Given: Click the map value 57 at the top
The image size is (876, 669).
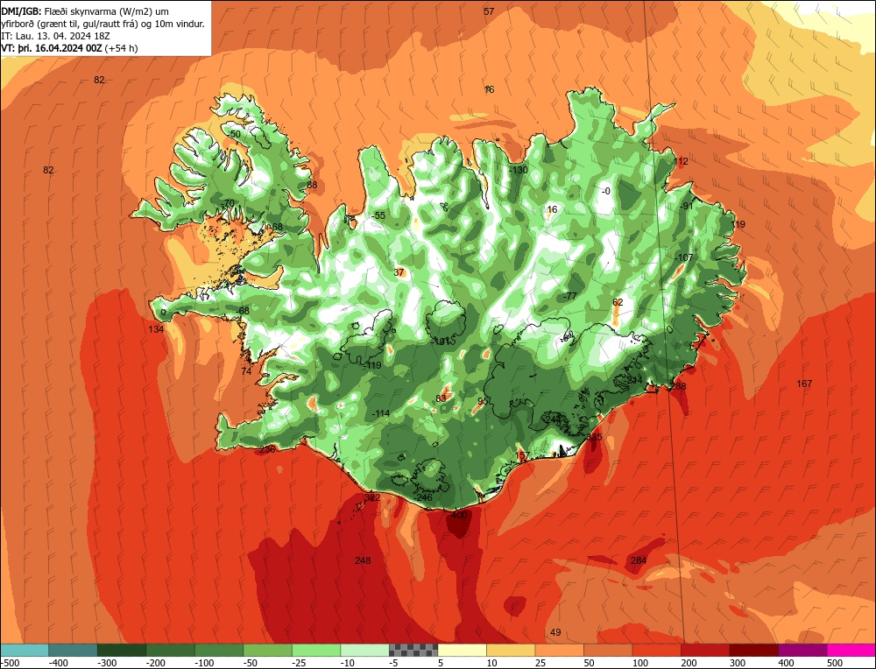Looking at the screenshot, I should coord(489,11).
